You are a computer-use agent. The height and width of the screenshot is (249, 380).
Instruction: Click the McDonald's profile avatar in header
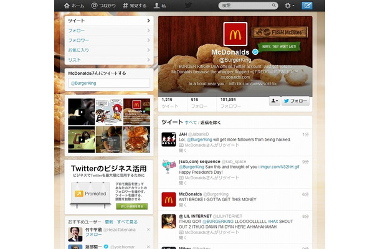235,34
